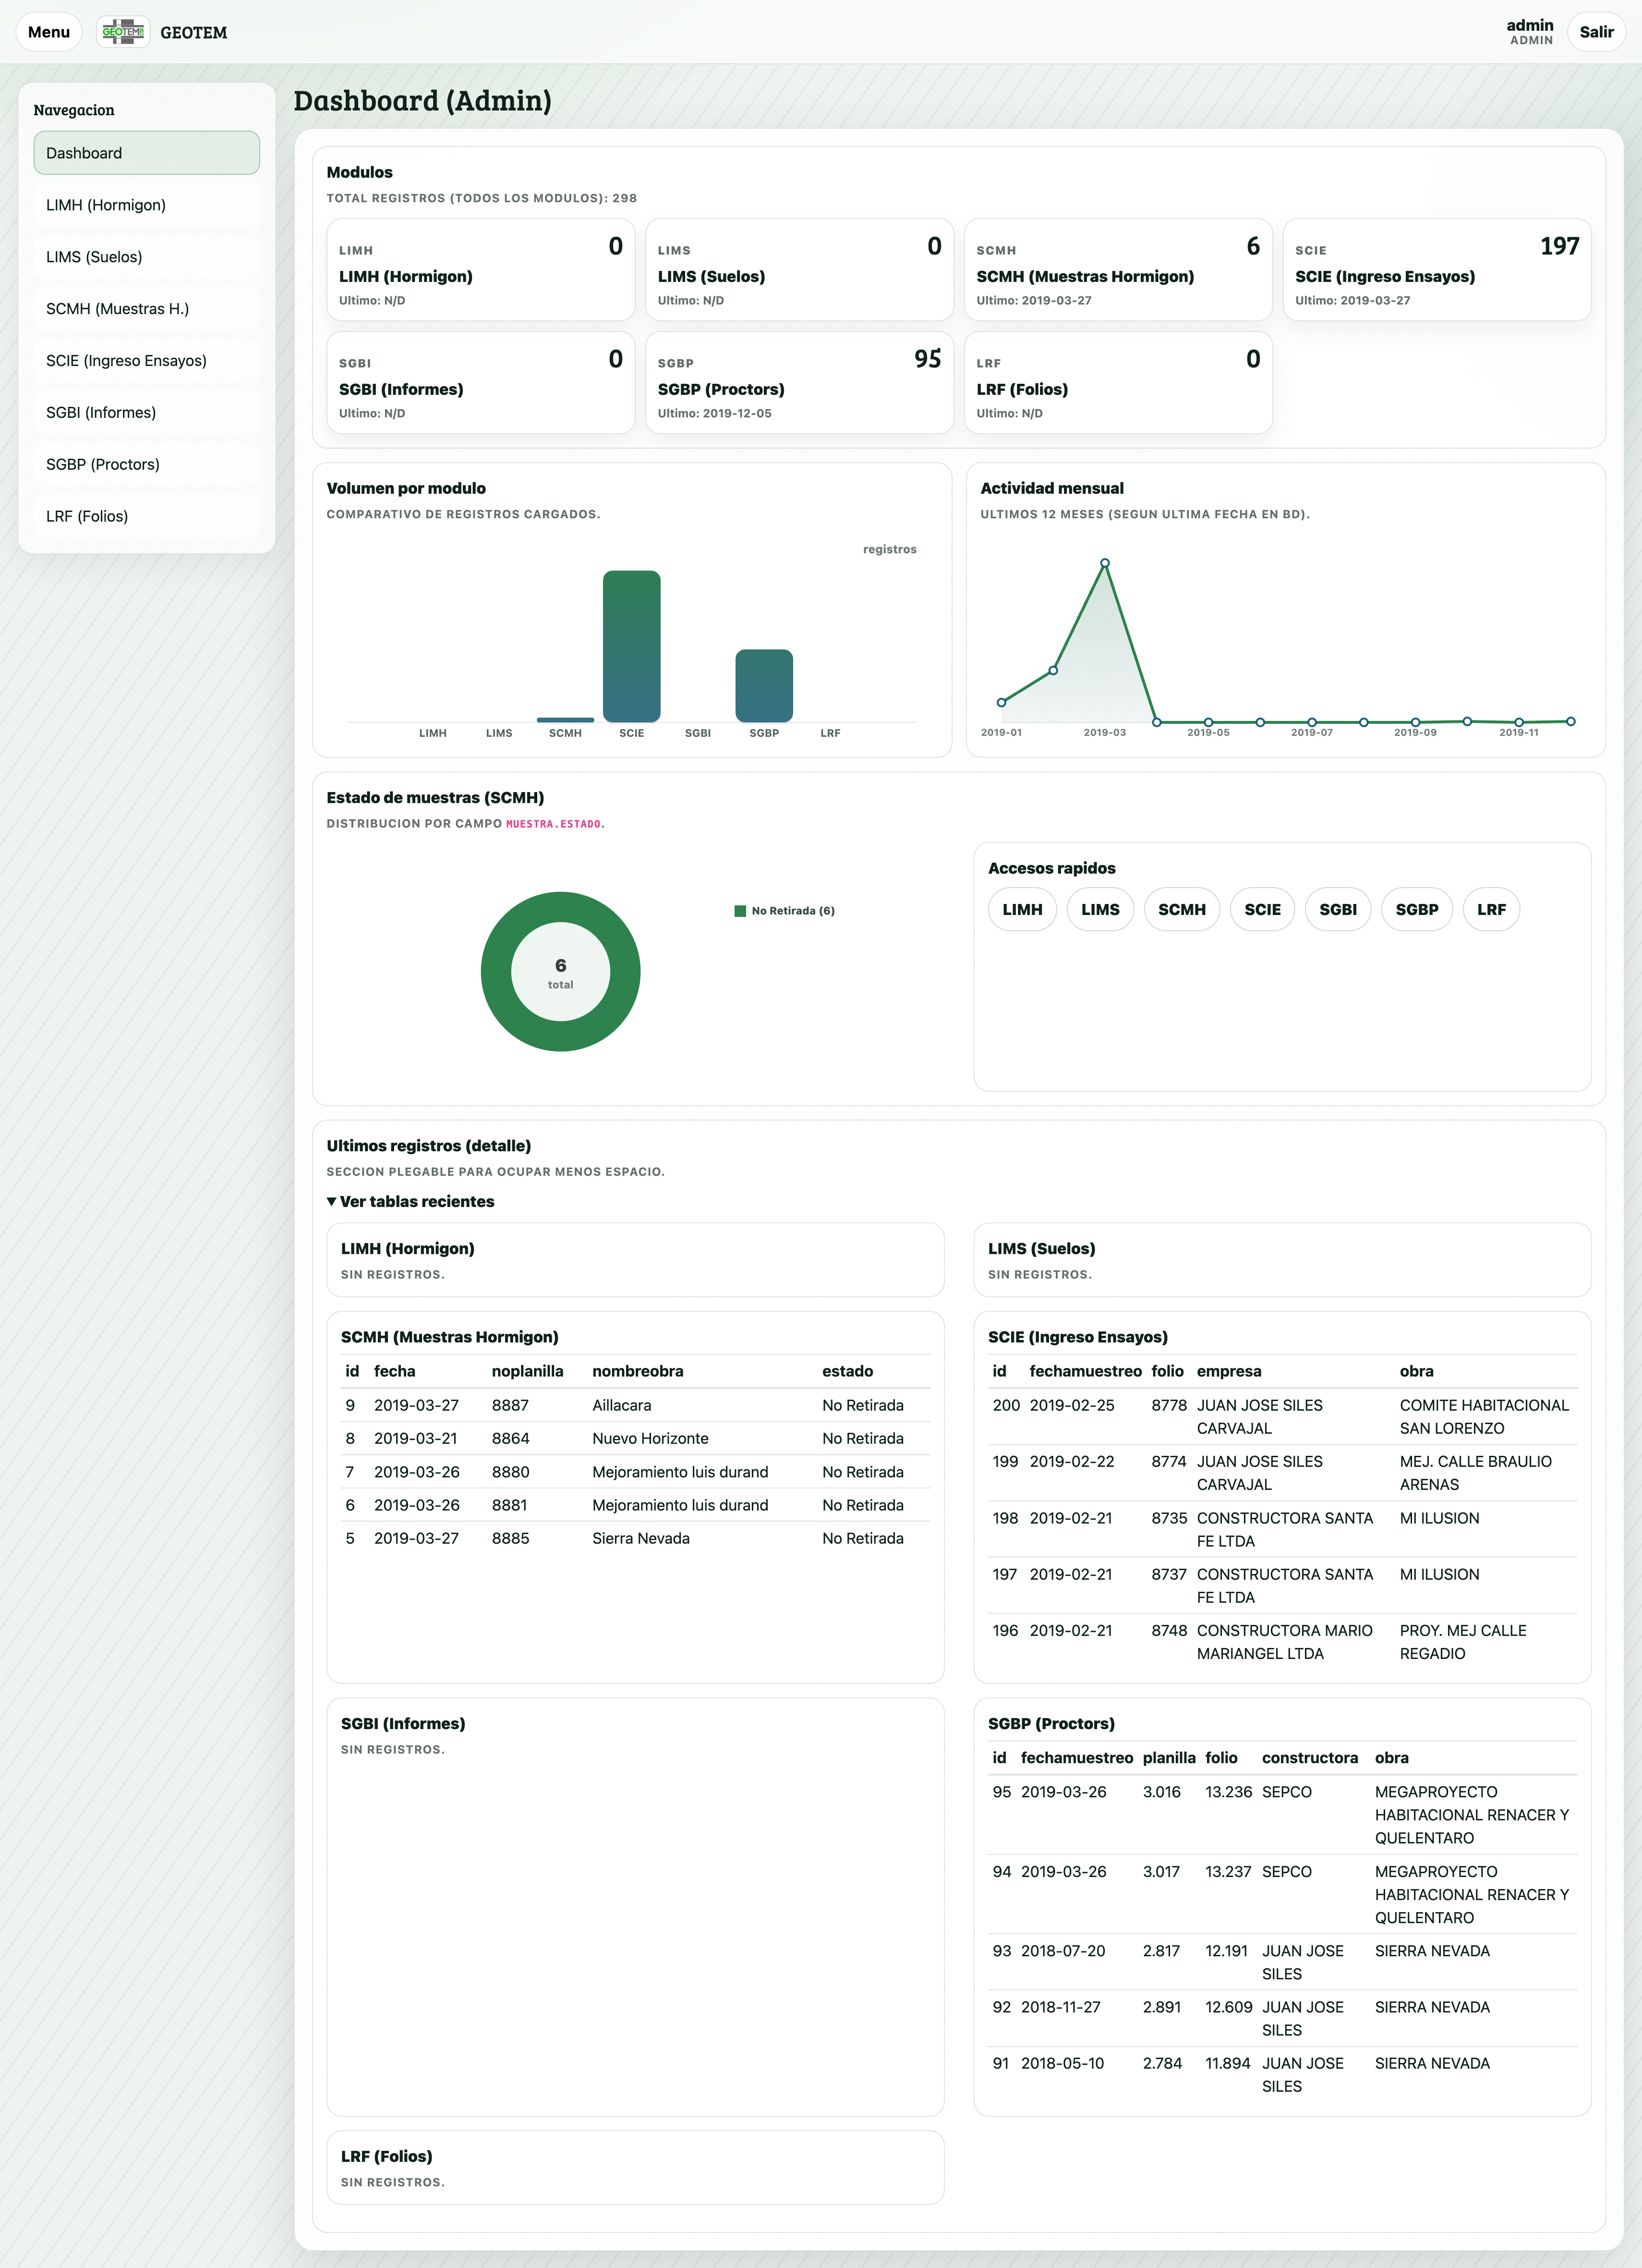
Task: Open the Menu button
Action: (49, 32)
